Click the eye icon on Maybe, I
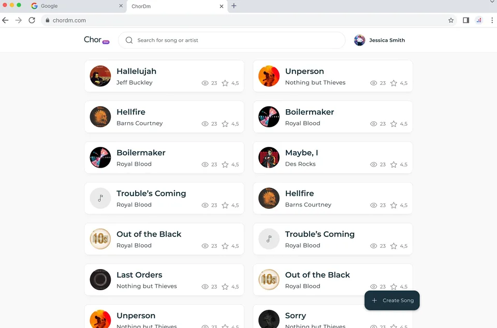 374,165
